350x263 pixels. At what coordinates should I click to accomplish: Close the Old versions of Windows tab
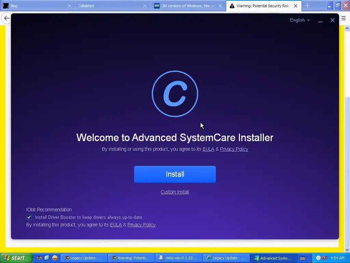220,6
